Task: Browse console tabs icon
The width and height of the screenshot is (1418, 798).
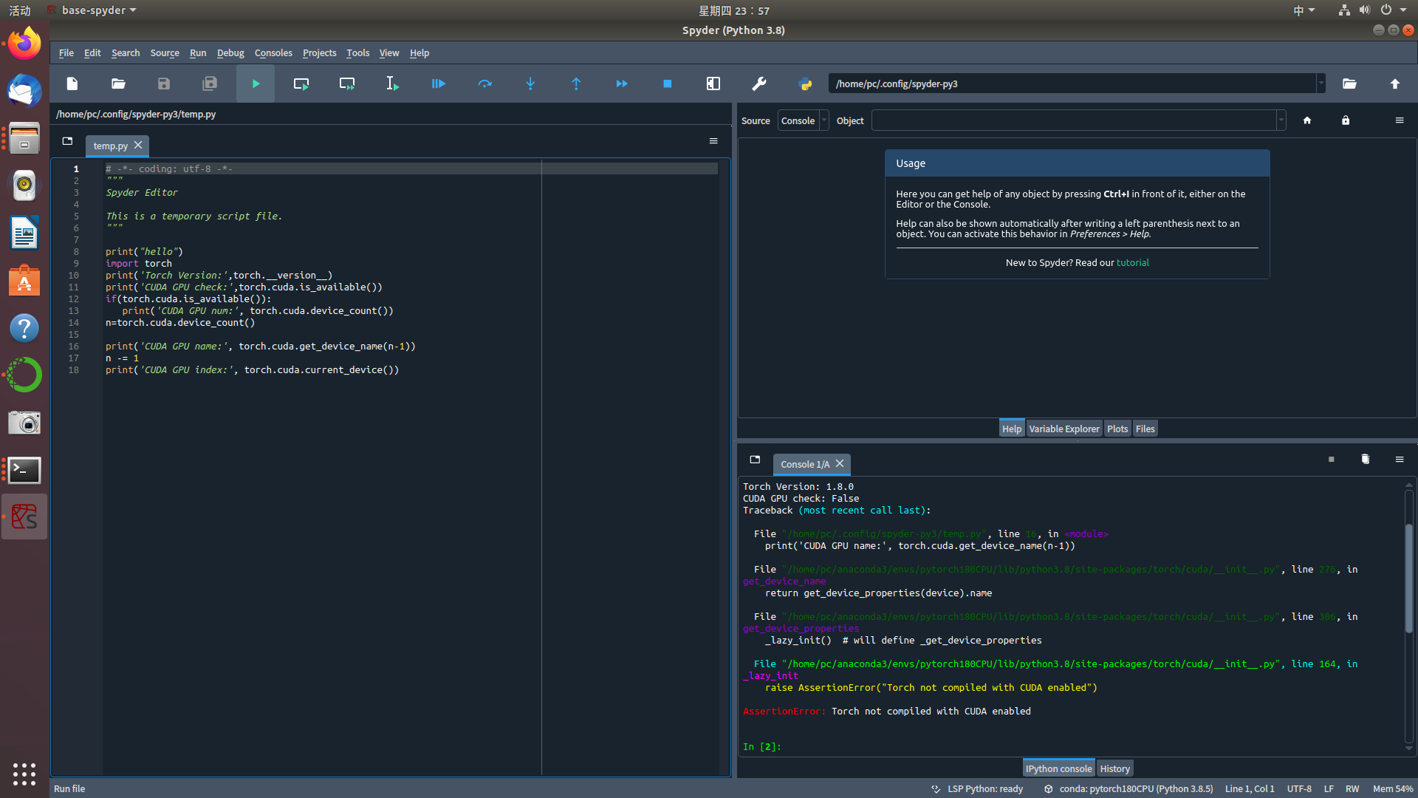Action: 755,460
